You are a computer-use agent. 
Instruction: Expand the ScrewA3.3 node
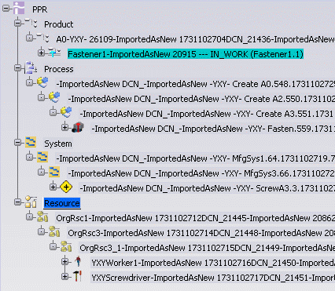tap(53, 187)
